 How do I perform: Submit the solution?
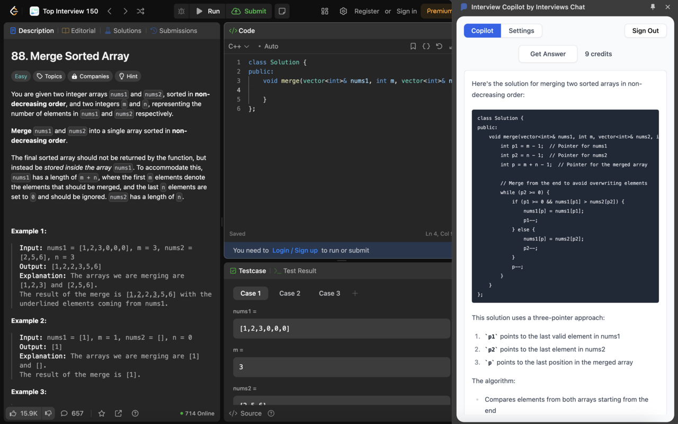(x=249, y=11)
